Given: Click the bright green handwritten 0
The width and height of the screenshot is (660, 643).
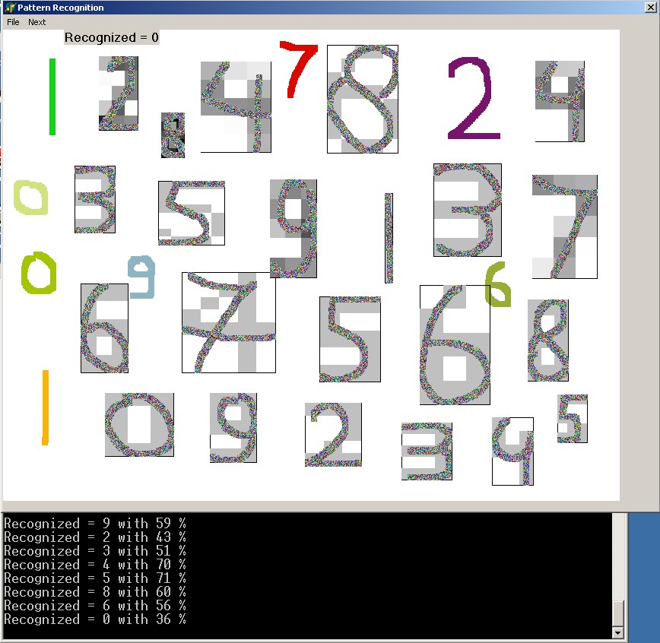Looking at the screenshot, I should (38, 274).
